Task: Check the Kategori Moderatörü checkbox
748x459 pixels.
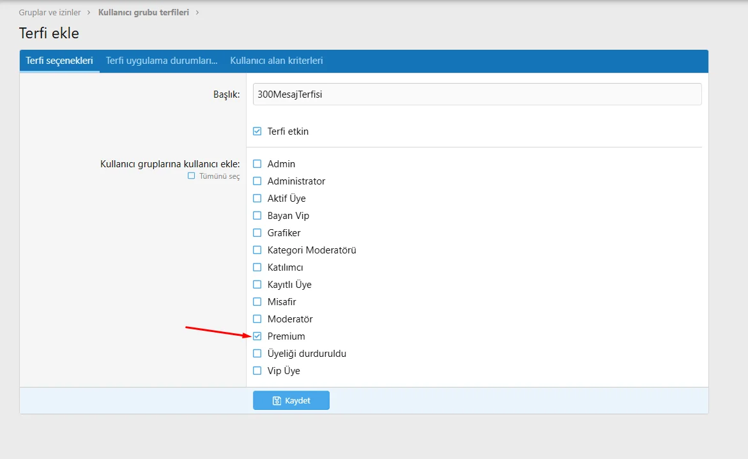Action: click(x=257, y=250)
